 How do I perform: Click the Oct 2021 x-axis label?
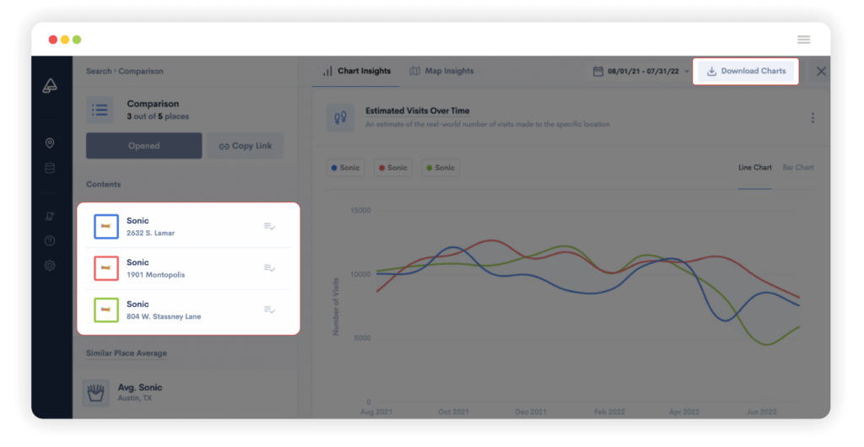click(x=453, y=412)
